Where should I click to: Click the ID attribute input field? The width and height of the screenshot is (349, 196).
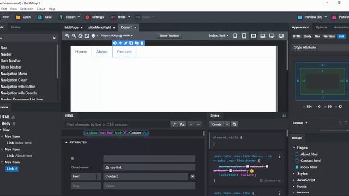149,158
